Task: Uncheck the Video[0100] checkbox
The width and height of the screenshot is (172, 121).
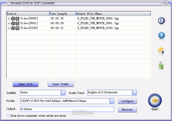Action: (x=18, y=28)
